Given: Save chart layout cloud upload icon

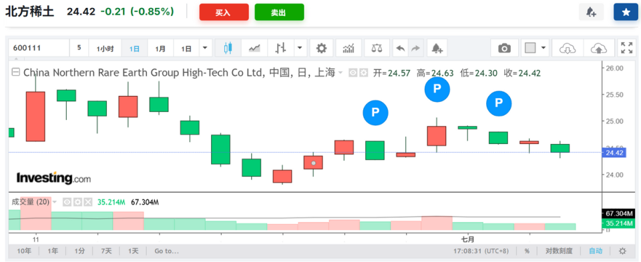Looking at the screenshot, I should (599, 48).
